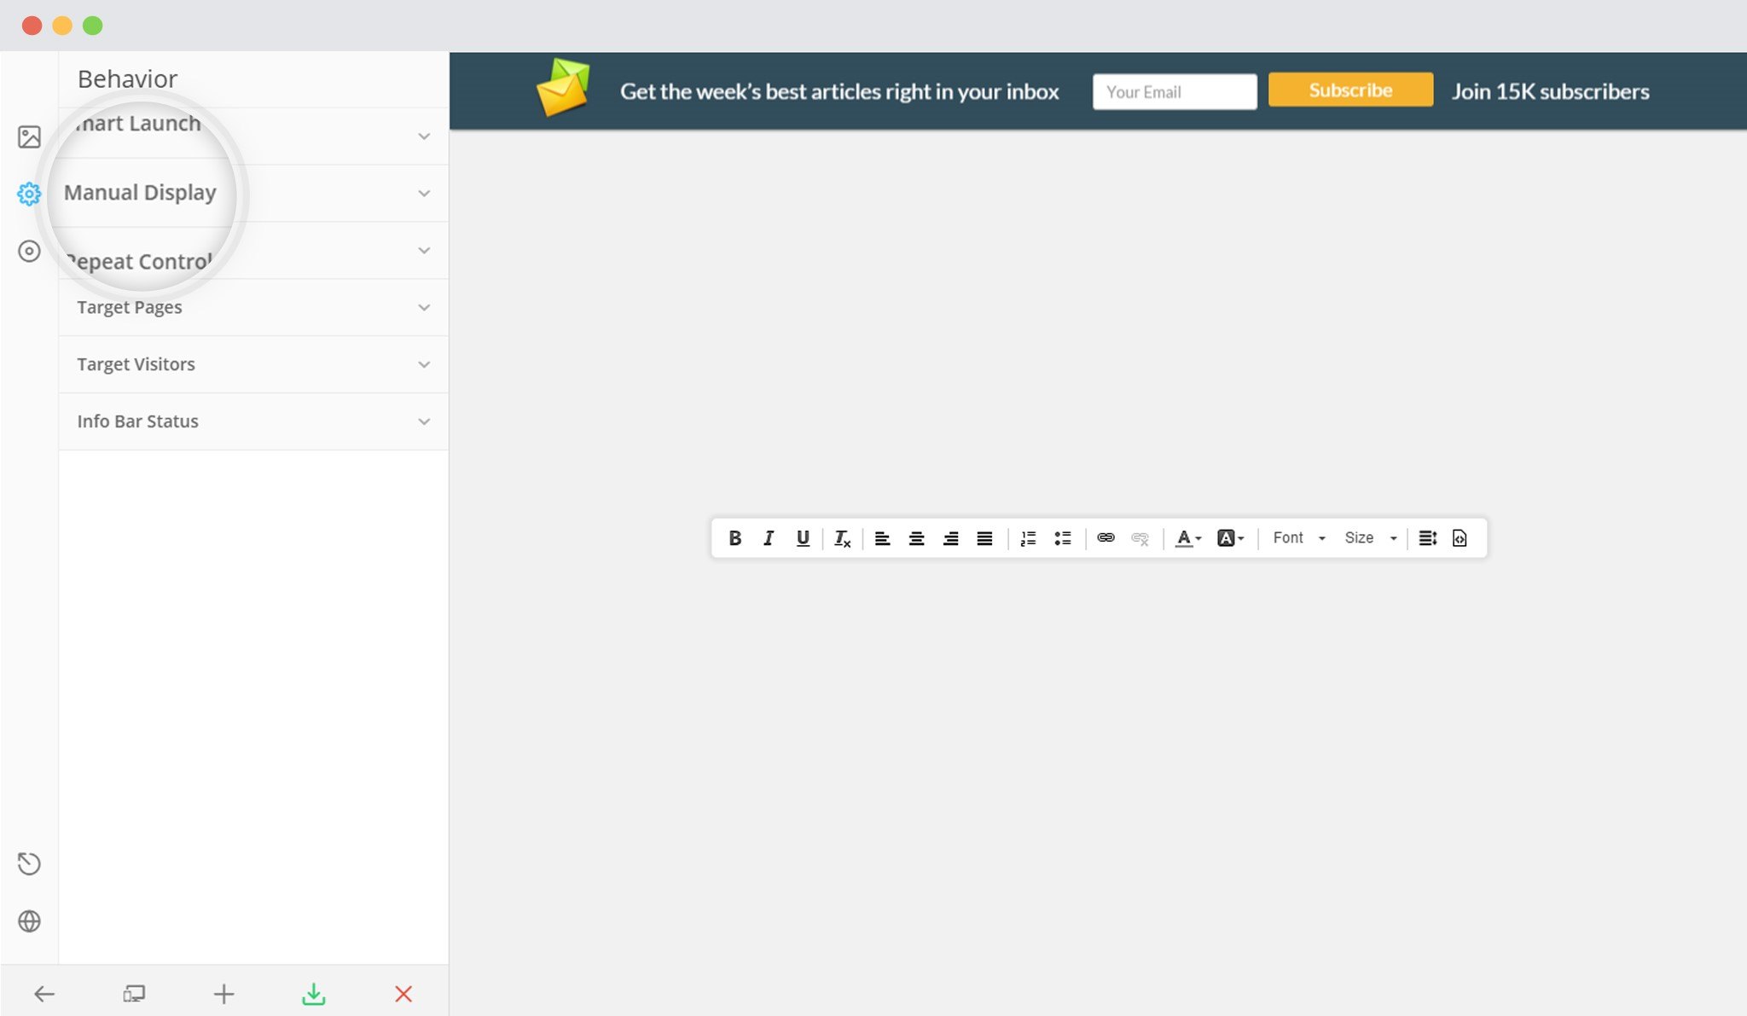Click the Target Visitors label
The width and height of the screenshot is (1747, 1016).
point(136,364)
